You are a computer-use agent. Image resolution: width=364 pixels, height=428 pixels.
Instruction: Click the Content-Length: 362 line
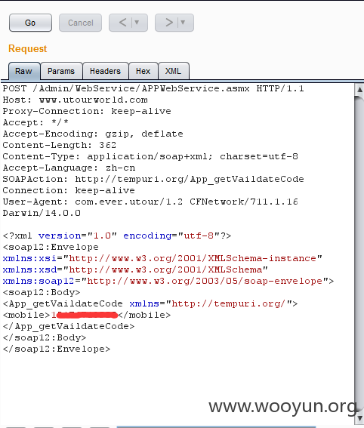pyautogui.click(x=60, y=145)
